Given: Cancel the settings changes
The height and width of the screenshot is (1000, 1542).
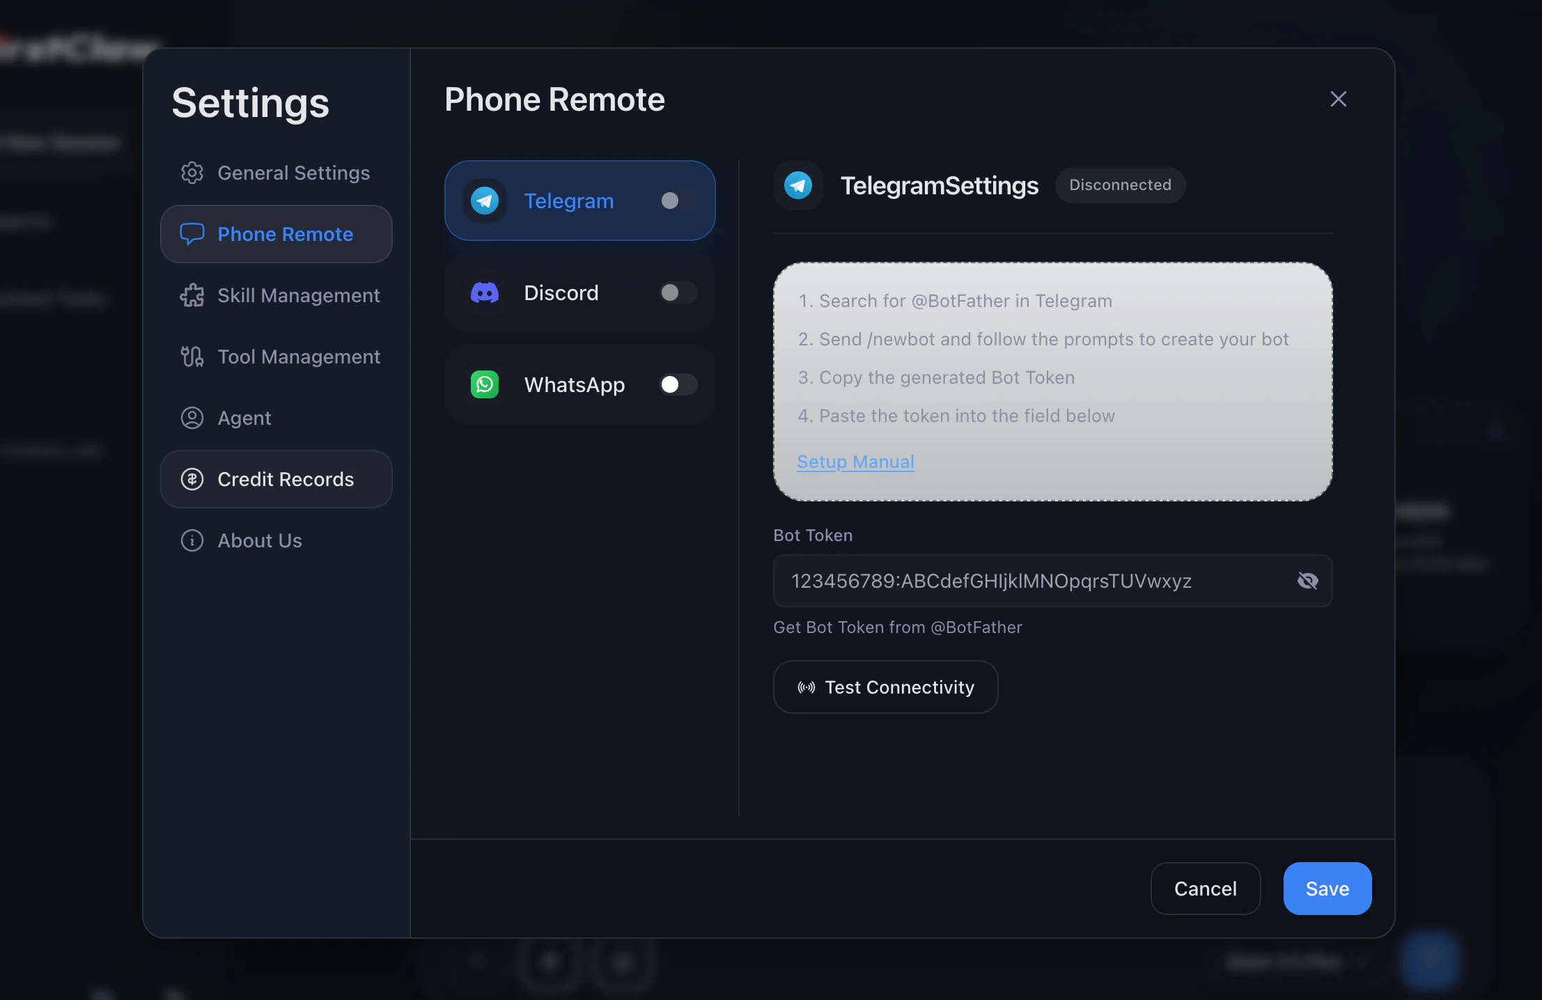Looking at the screenshot, I should (x=1205, y=889).
